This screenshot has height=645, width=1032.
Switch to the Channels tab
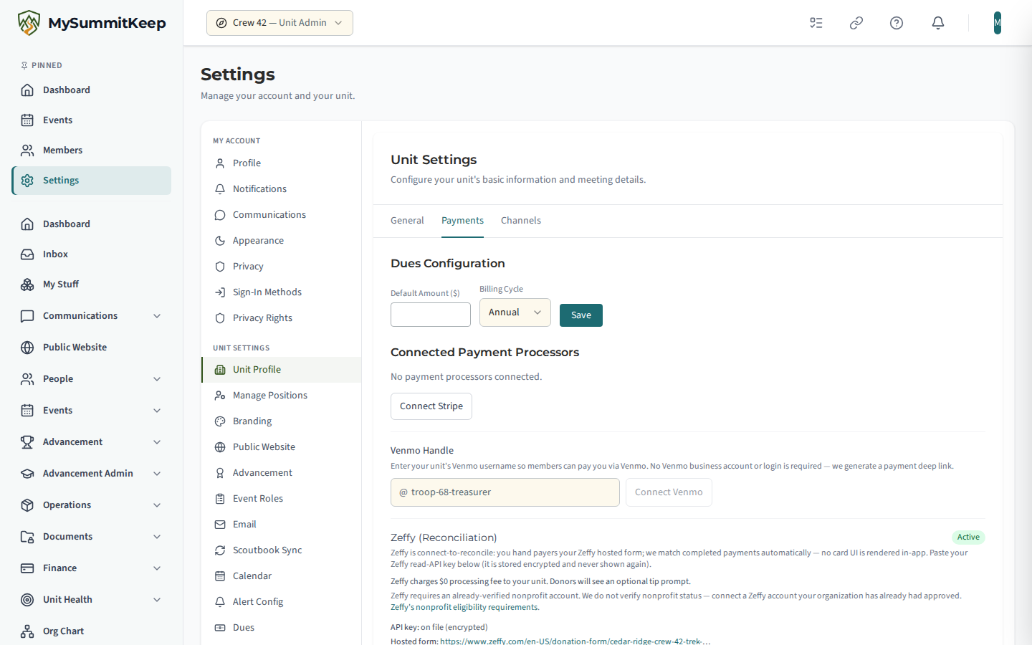coord(521,221)
